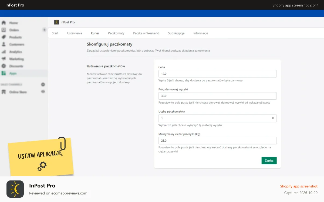324x202 pixels.
Task: Click the Maksymalny ciężar przesyłki field
Action: (x=217, y=141)
